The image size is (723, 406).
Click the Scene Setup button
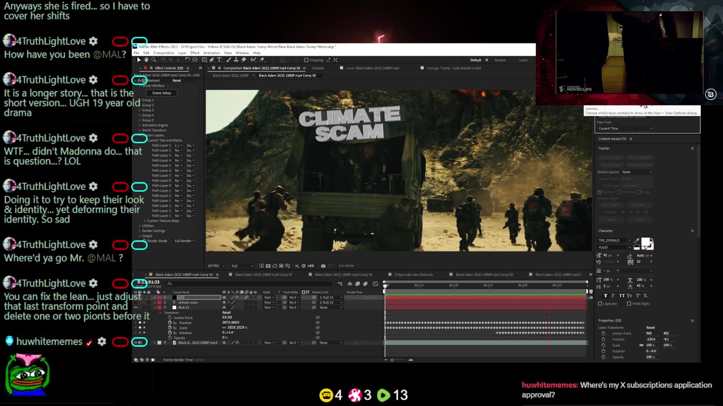(x=162, y=93)
